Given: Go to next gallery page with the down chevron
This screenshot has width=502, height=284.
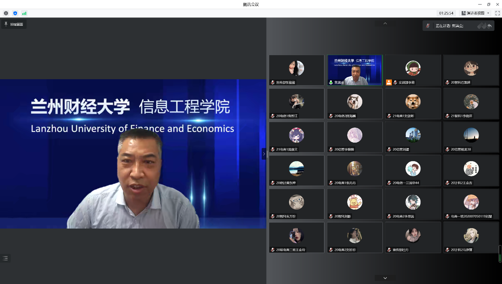Looking at the screenshot, I should click(x=385, y=278).
